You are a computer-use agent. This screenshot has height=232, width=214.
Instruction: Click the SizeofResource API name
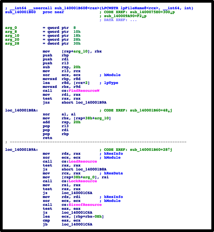(85, 205)
